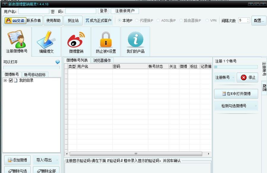Select the 本地IP radio option
The height and width of the screenshot is (173, 267).
(x=119, y=20)
